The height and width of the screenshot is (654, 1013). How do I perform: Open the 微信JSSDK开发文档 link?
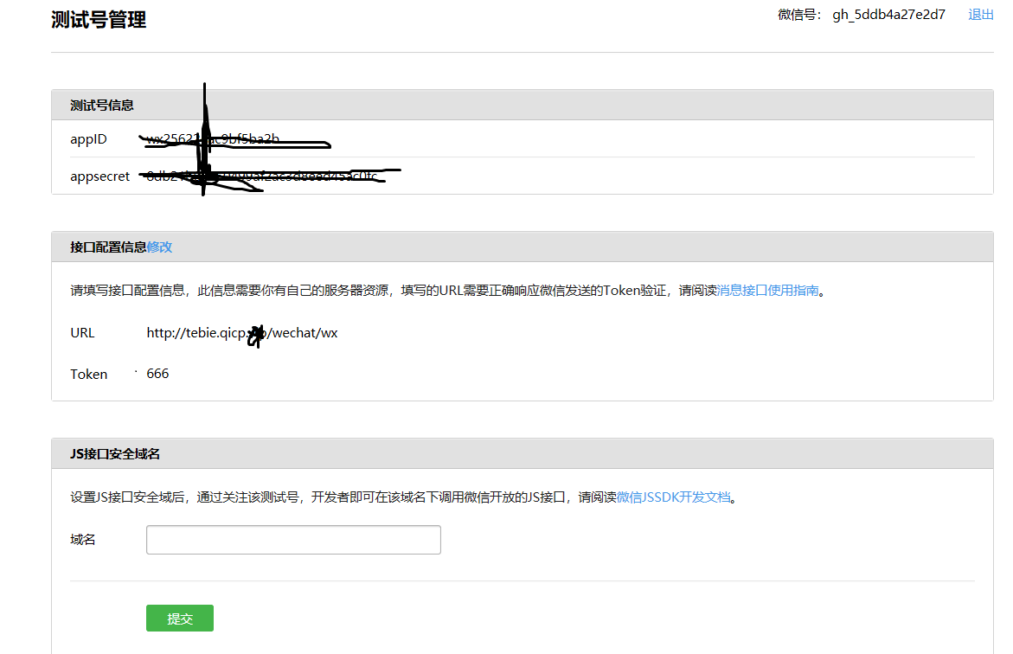[673, 497]
